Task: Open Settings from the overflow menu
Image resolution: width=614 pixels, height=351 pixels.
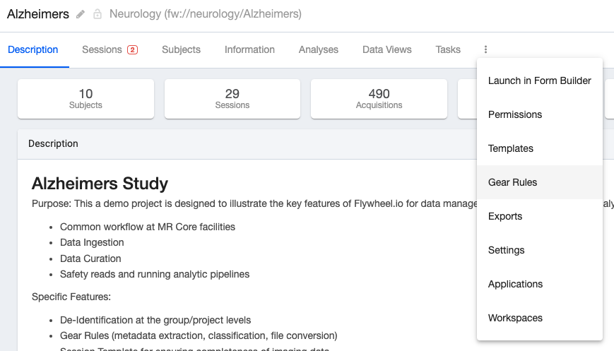Action: click(540, 250)
